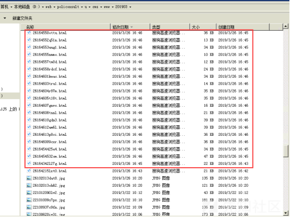The height and width of the screenshot is (217, 290).
Task: Click the icon beside 26164558rdcf.html
Action: pos(29,69)
